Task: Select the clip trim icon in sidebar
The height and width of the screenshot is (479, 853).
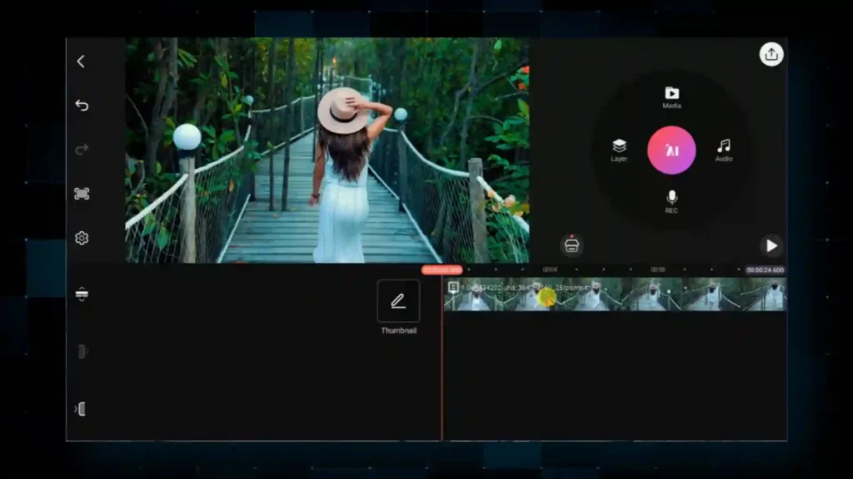Action: point(81,351)
